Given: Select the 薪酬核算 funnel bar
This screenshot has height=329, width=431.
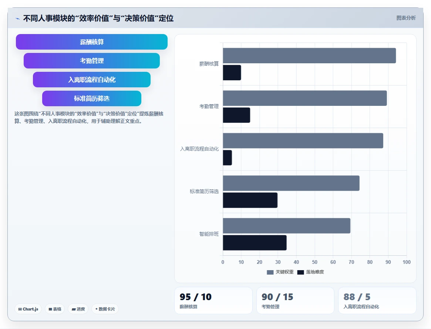Looking at the screenshot, I should [91, 42].
